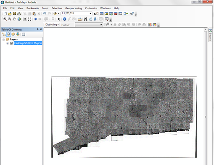Select the Zoom Out tool
Viewport: 214px width, 165px height.
10,19
